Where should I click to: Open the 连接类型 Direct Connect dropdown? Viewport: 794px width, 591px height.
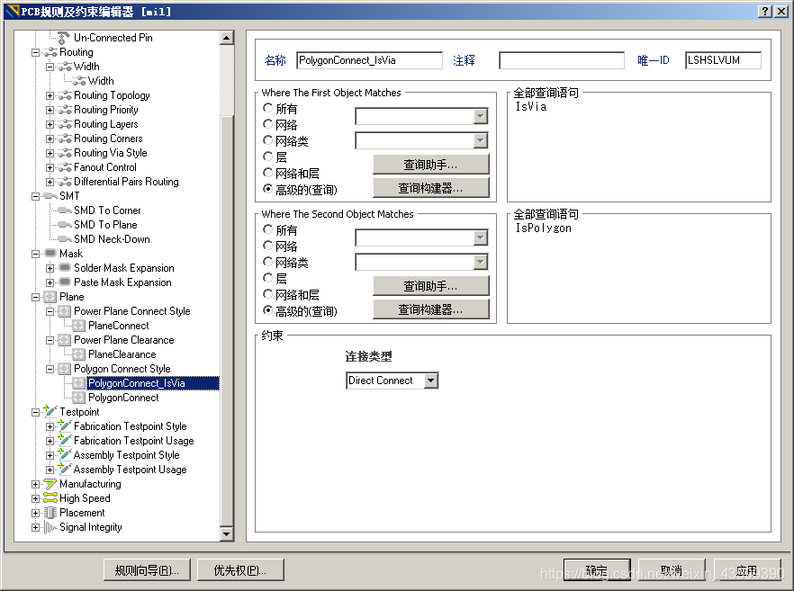(x=431, y=381)
